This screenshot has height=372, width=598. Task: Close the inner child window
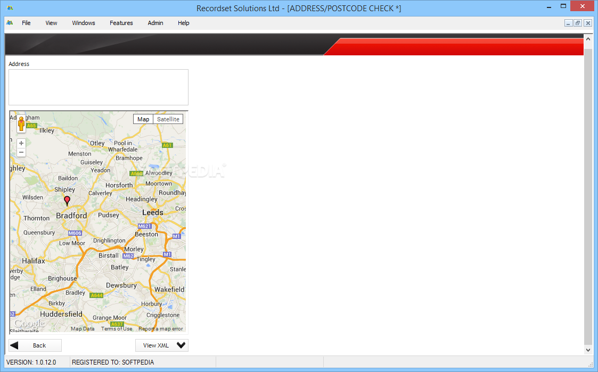(588, 23)
